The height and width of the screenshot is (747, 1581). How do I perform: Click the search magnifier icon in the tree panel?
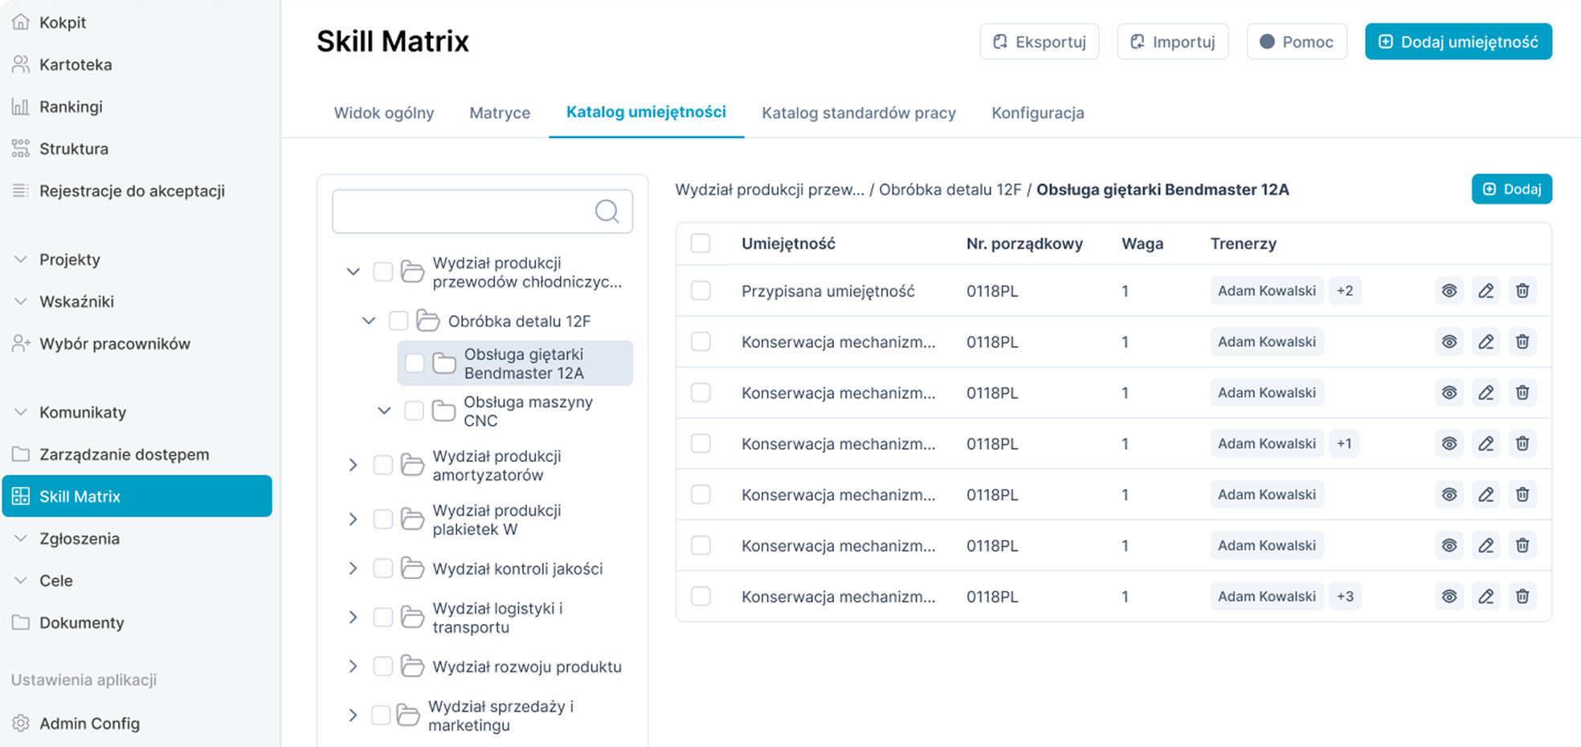click(x=607, y=211)
